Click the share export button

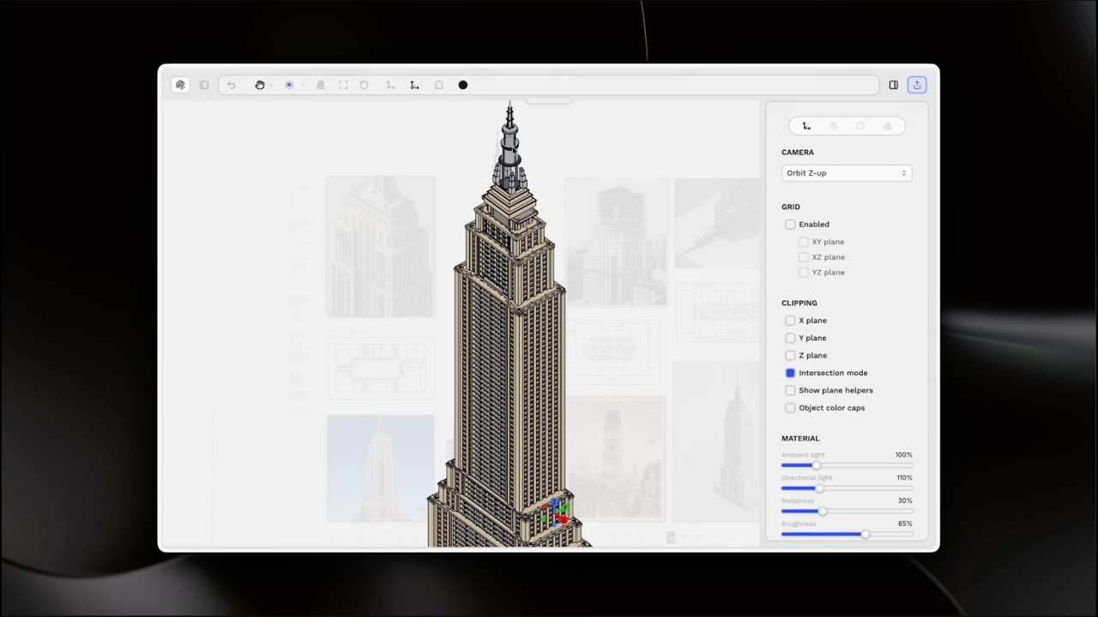917,85
